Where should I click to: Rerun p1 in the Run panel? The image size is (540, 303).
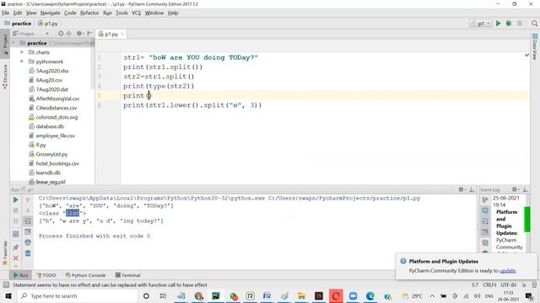pyautogui.click(x=15, y=199)
